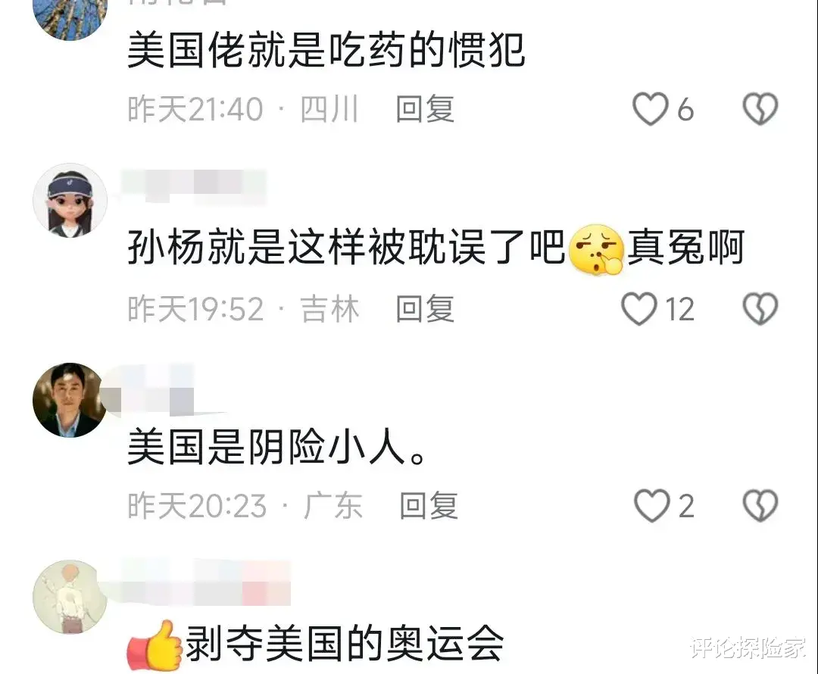818x674 pixels.
Task: Tap blurred username above 剥夺美国的奥运会
Action: 204,582
